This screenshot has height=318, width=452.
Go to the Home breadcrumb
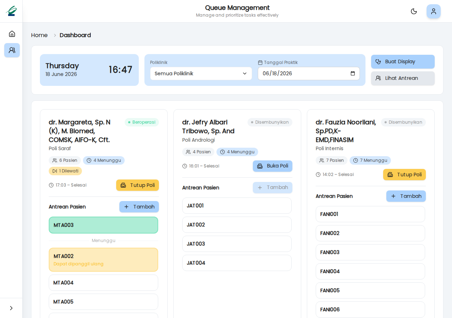click(39, 35)
